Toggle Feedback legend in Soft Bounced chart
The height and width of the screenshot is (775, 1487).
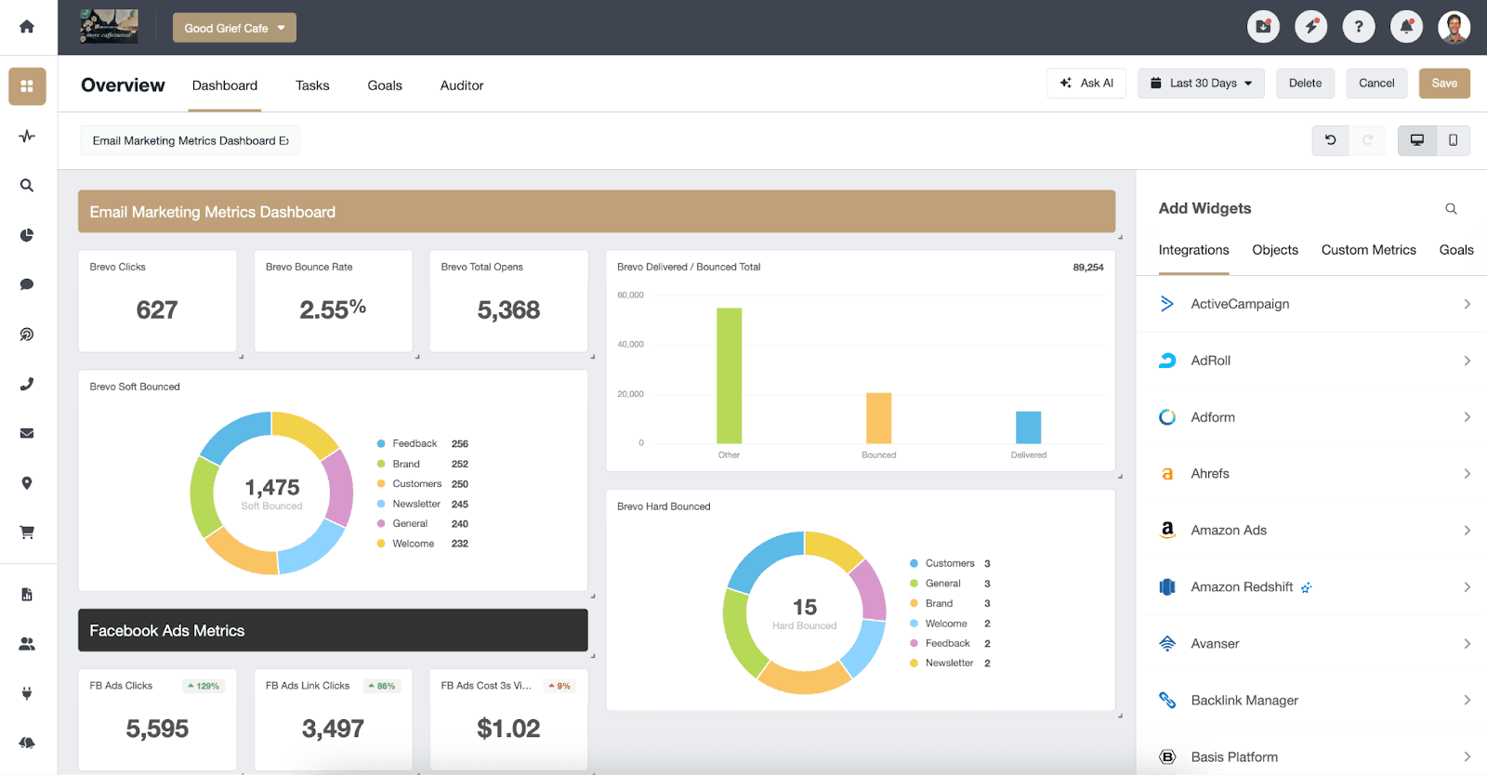pos(414,444)
